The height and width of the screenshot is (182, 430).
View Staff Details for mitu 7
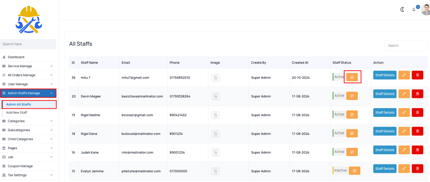pos(385,75)
